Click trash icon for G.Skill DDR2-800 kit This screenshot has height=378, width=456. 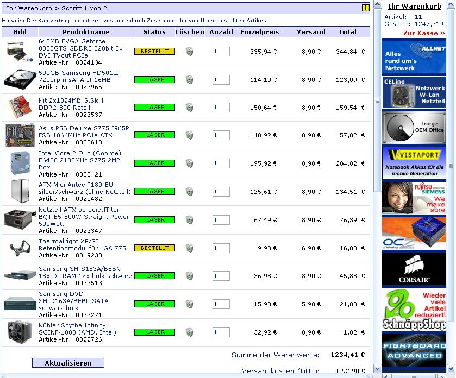tap(190, 108)
